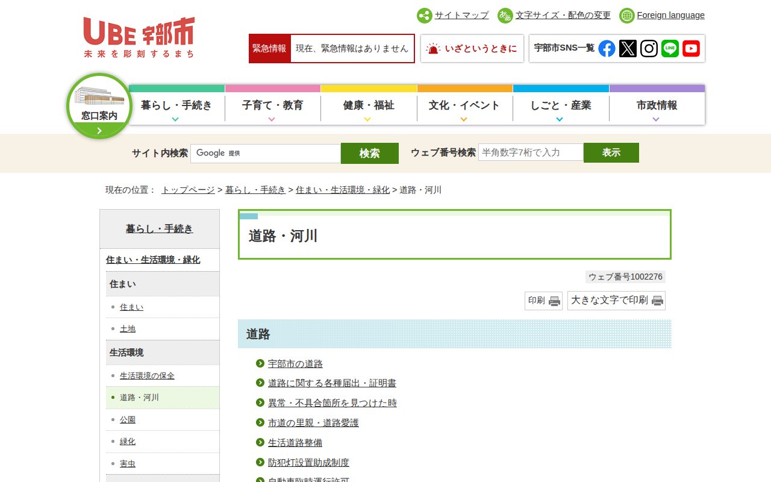Open the Instagram icon
This screenshot has width=771, height=482.
coord(649,48)
